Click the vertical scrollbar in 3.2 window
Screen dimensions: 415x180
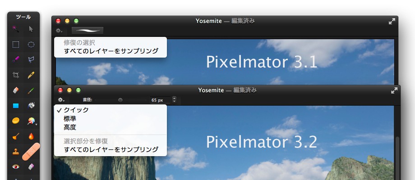(x=397, y=158)
